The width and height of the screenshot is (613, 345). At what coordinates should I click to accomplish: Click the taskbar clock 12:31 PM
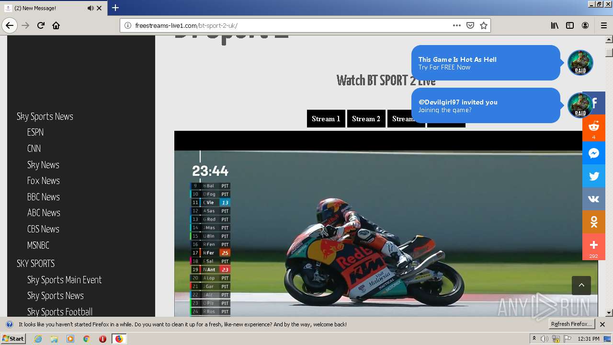click(x=589, y=339)
